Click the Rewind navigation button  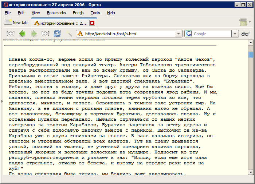coord(11,33)
